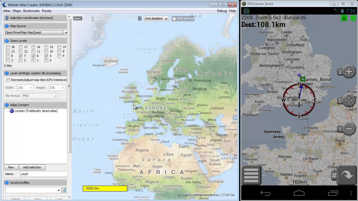Open the Saved profiles dropdown list
This screenshot has height=201, width=358.
(x=33, y=190)
